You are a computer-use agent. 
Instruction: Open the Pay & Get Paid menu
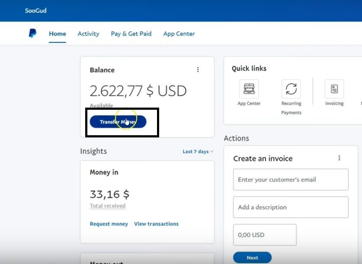(131, 34)
